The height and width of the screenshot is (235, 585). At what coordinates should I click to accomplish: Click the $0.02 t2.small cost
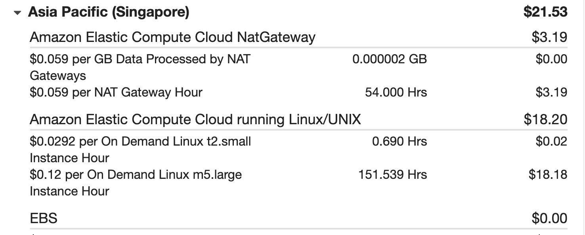(x=551, y=141)
